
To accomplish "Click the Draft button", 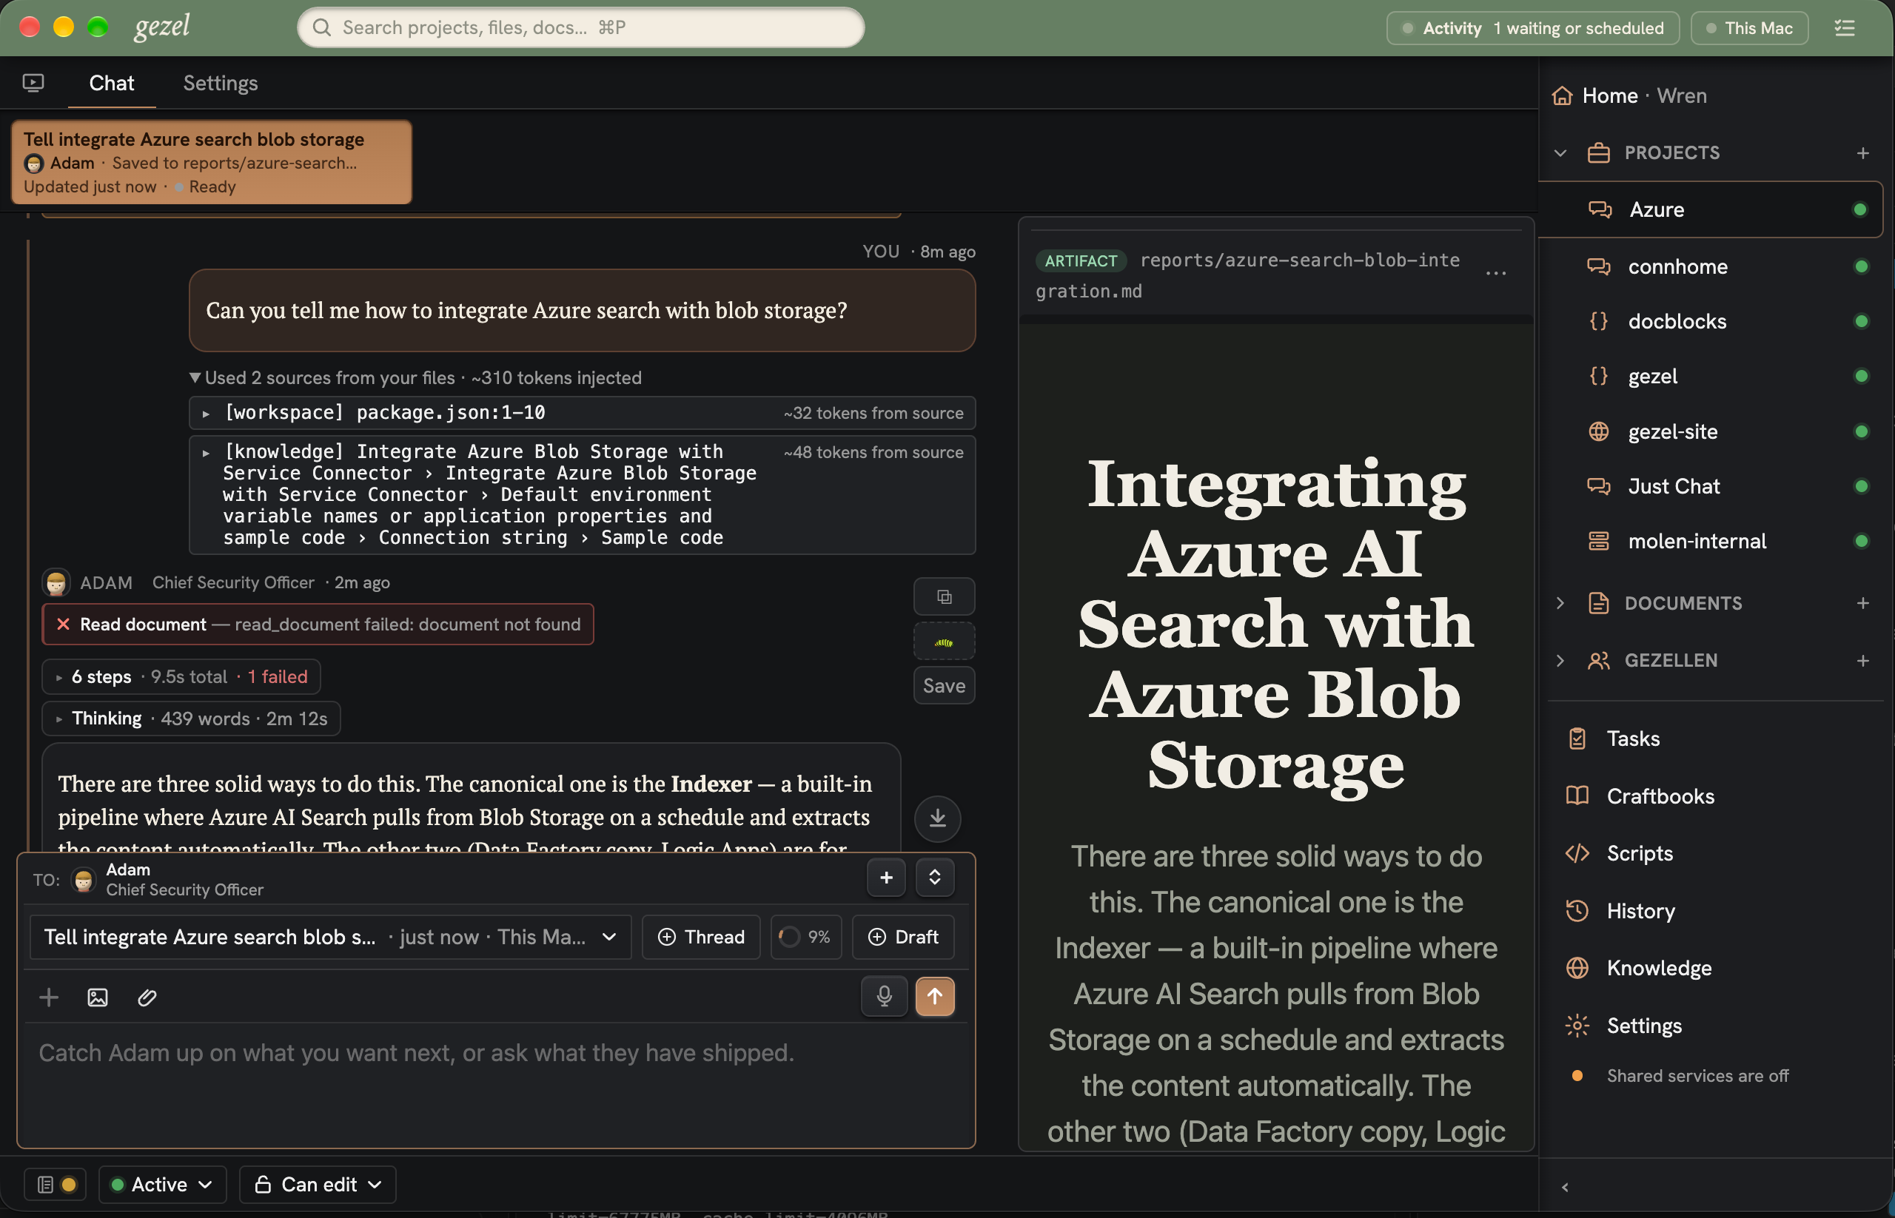I will tap(903, 938).
